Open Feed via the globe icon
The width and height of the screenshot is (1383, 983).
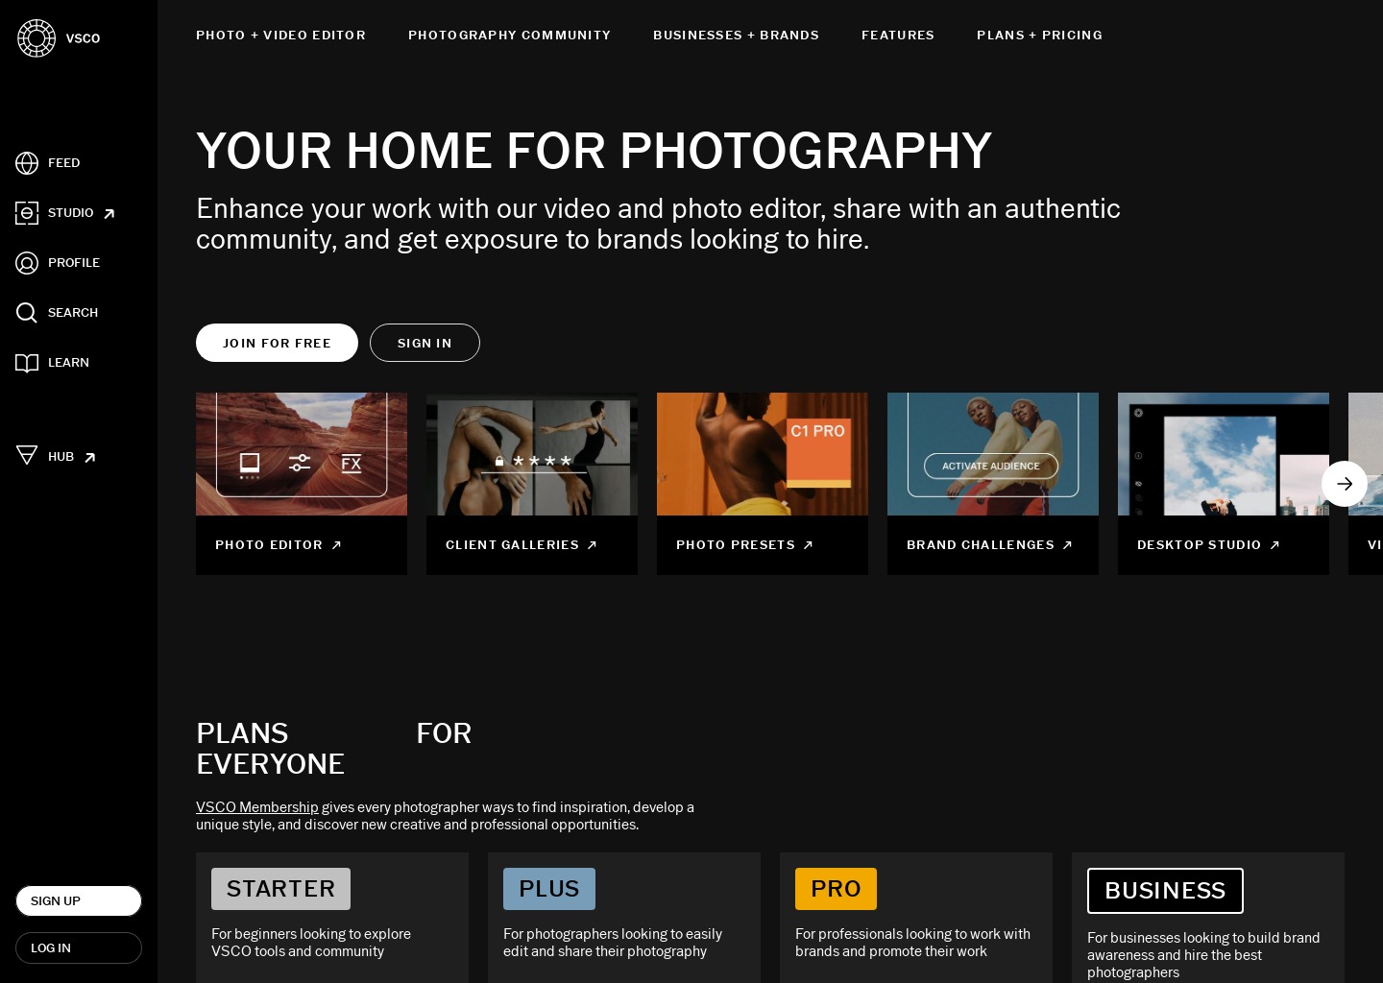click(27, 163)
